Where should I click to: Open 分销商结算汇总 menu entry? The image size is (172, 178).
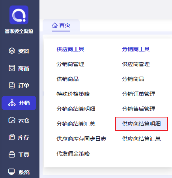[x=76, y=124]
